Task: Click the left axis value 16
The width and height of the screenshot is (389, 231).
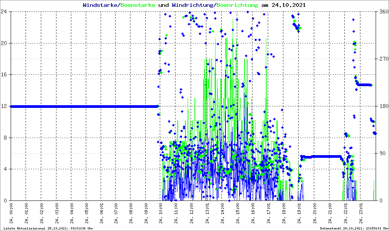Action: point(4,75)
